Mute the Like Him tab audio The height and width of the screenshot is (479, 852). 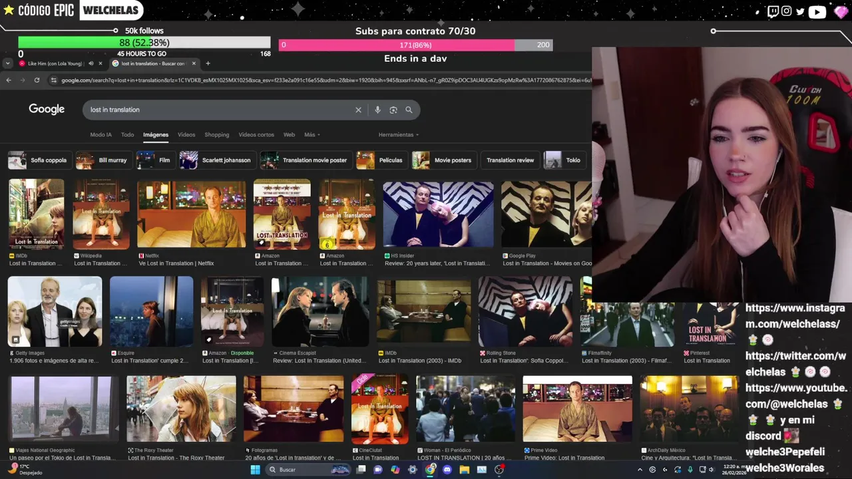tap(91, 64)
